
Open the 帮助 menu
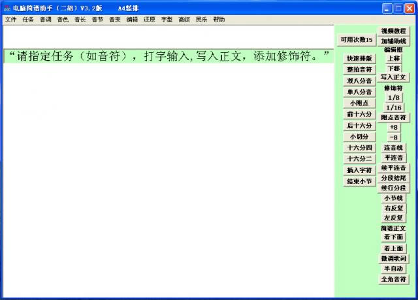pos(218,20)
